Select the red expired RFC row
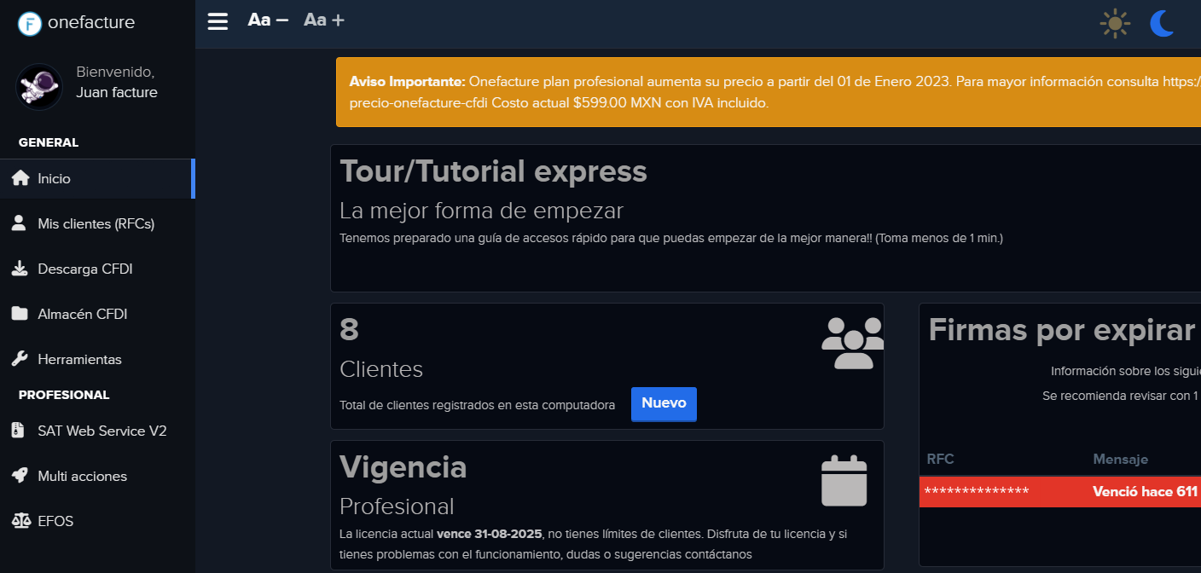 [x=1059, y=492]
